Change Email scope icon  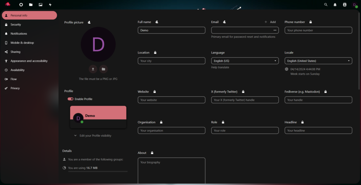(224, 22)
